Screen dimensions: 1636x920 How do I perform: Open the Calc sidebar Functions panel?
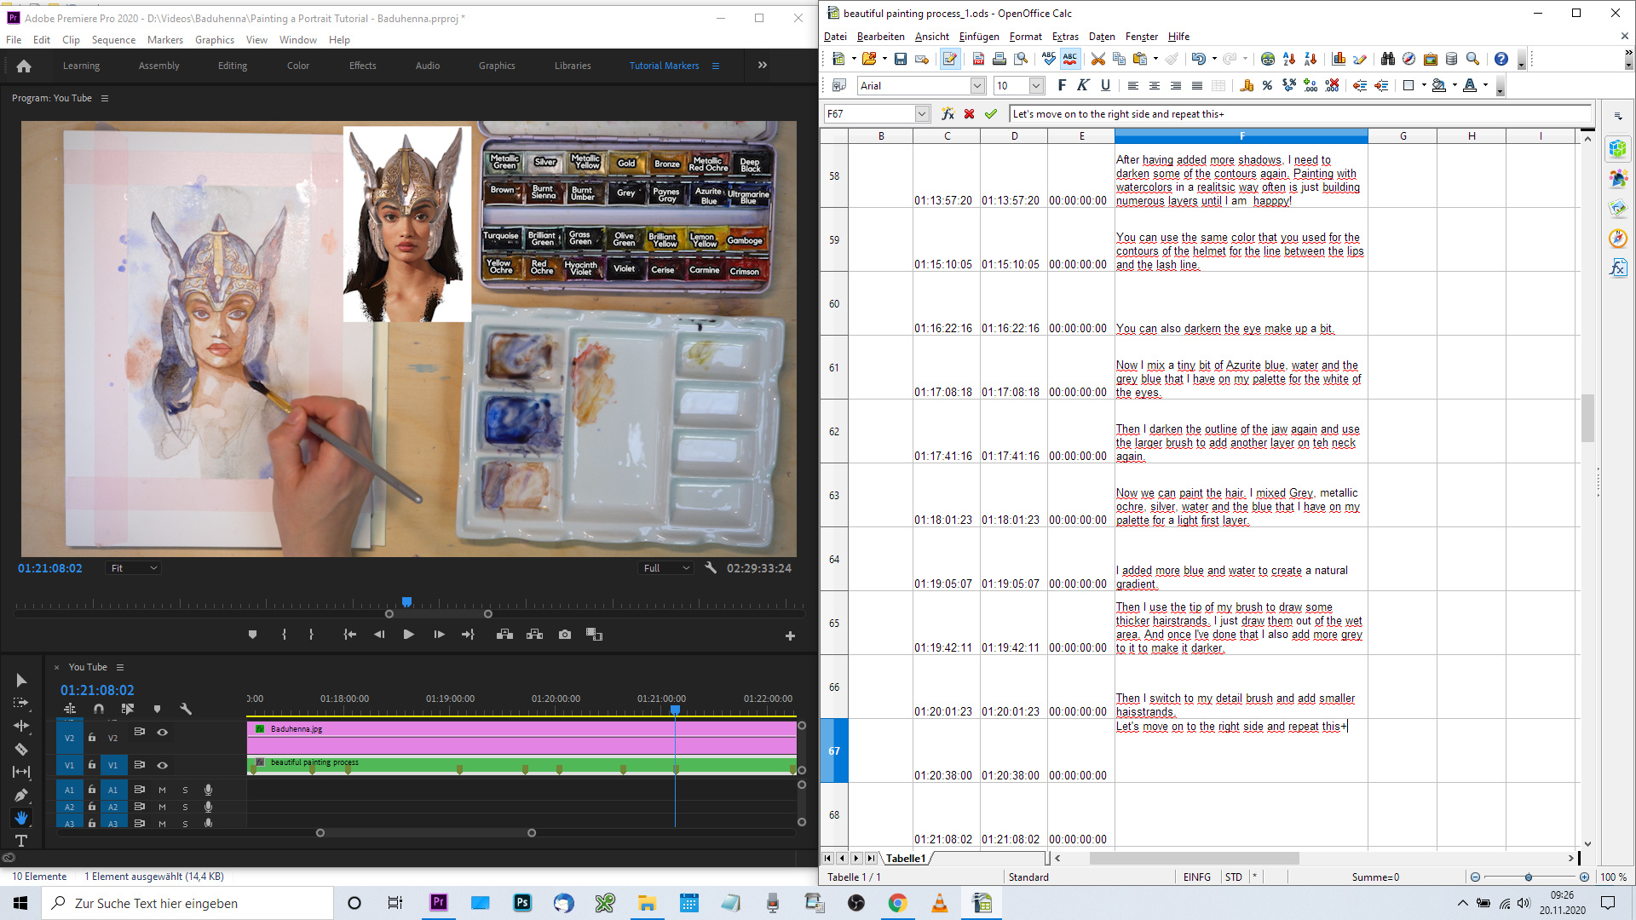[x=1617, y=267]
